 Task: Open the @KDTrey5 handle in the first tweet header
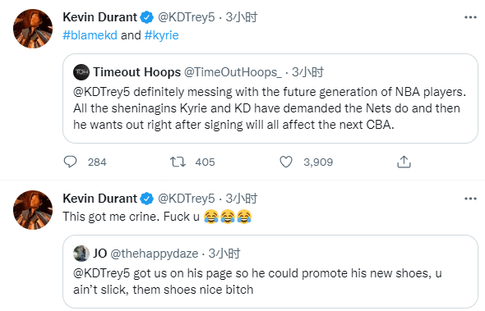pyautogui.click(x=187, y=17)
